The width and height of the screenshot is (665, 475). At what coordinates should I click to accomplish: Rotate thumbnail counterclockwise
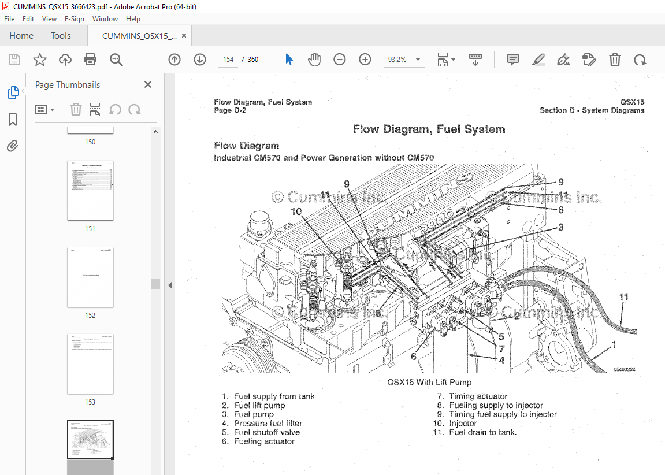(114, 109)
